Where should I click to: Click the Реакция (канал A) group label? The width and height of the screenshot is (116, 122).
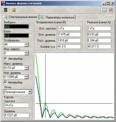point(99,22)
